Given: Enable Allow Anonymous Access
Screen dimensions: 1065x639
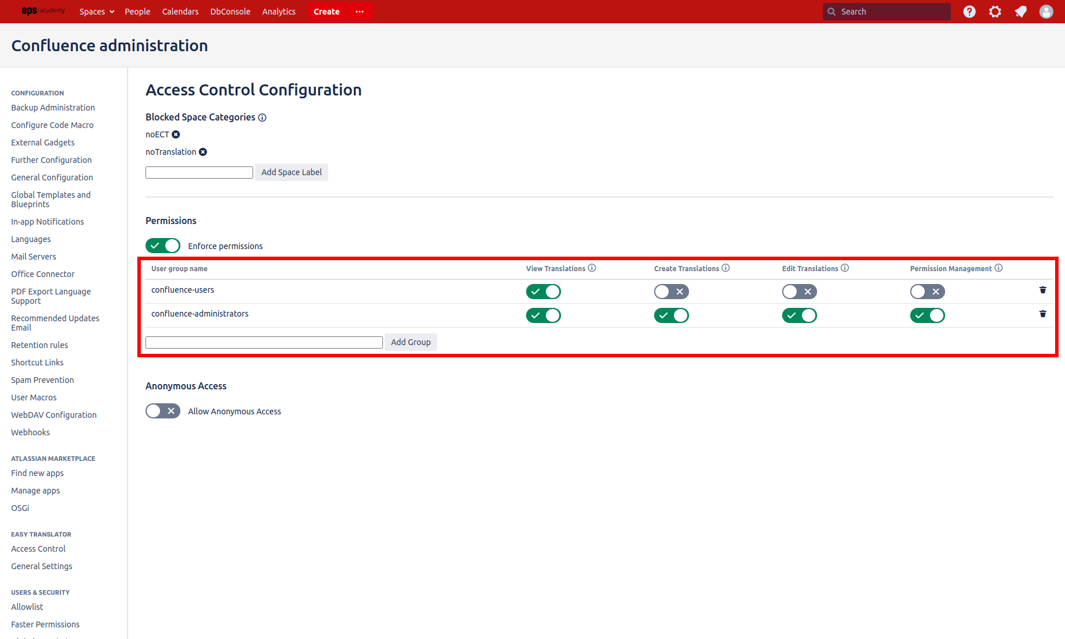Looking at the screenshot, I should point(162,411).
